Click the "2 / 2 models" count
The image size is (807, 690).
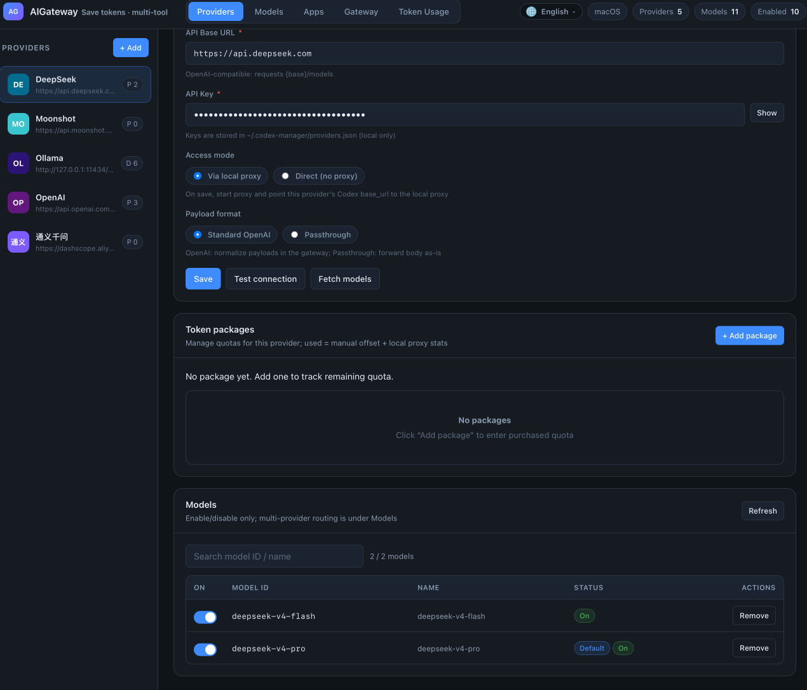(391, 556)
